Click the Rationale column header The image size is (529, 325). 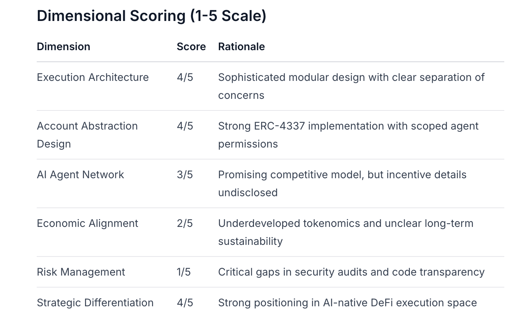[241, 47]
